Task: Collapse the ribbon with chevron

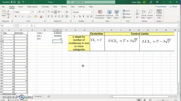Action: tap(178, 21)
